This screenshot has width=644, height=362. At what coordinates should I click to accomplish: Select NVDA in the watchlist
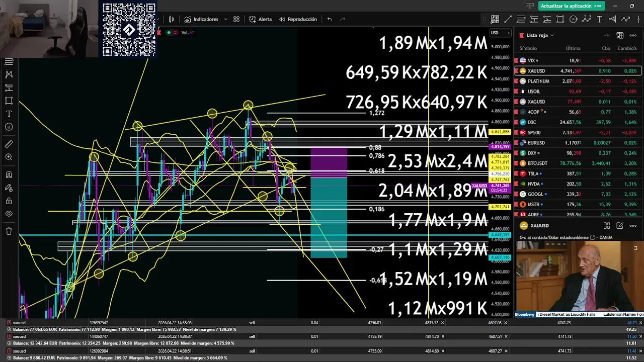(x=578, y=184)
